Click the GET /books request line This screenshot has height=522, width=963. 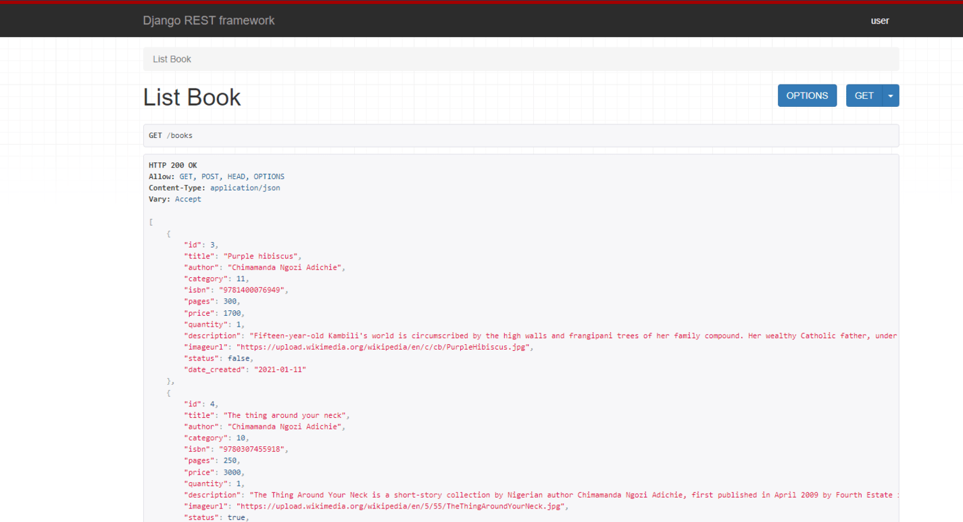click(170, 135)
